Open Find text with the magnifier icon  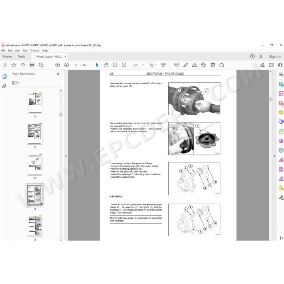[41, 65]
